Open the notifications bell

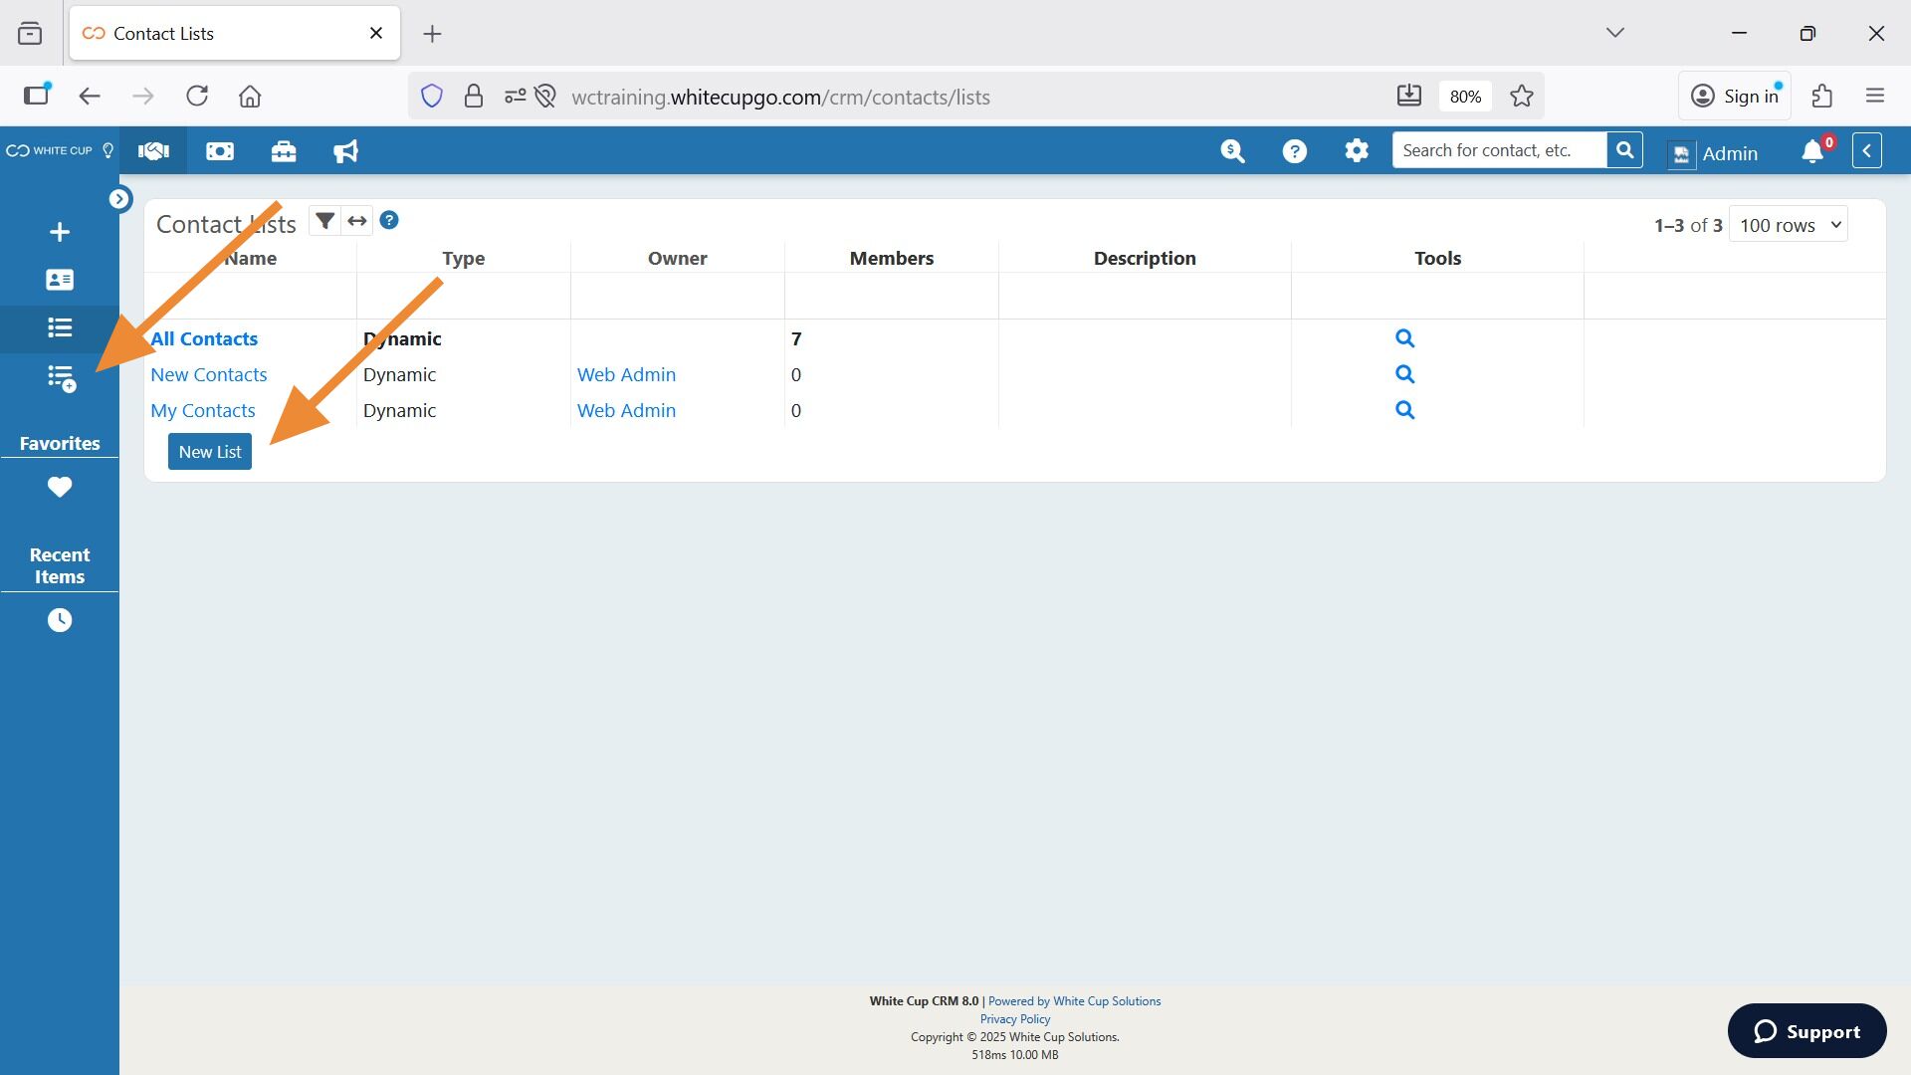[1812, 151]
